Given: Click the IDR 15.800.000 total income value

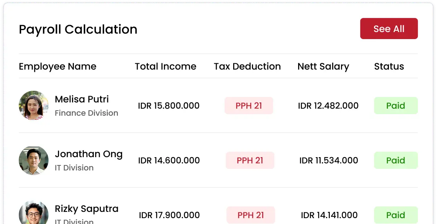Looking at the screenshot, I should [x=169, y=106].
